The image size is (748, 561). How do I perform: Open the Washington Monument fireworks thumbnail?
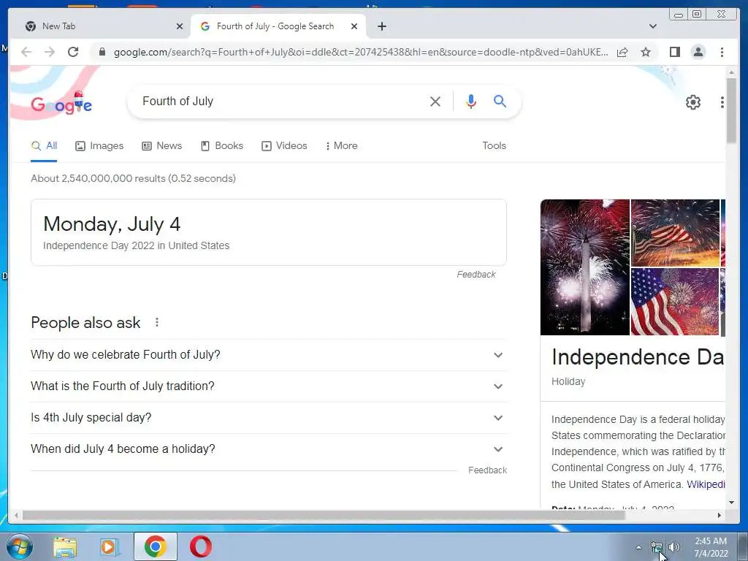(x=585, y=267)
